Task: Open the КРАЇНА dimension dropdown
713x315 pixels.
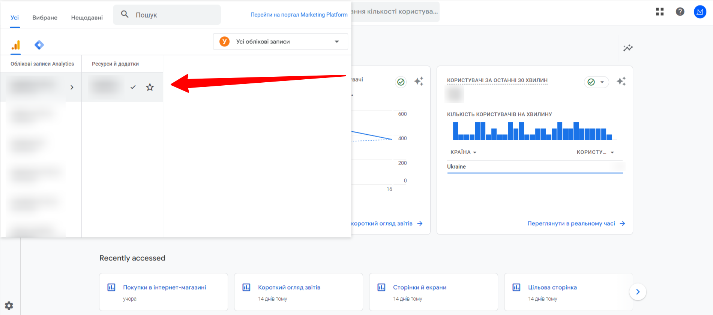Action: [463, 152]
